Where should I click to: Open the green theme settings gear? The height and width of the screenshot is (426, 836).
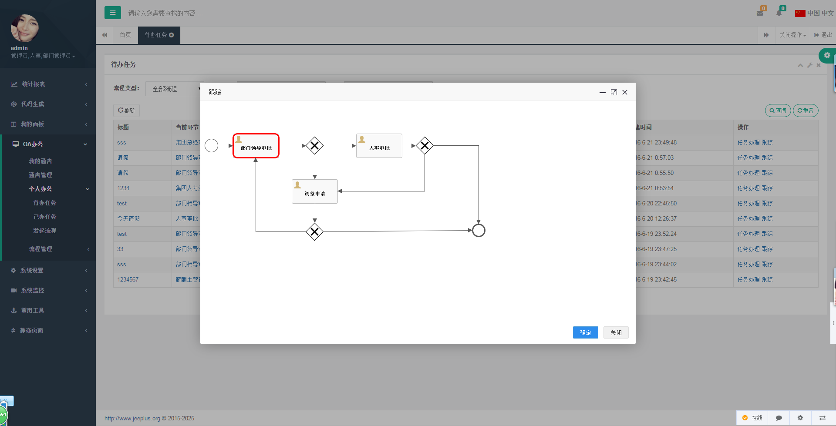pyautogui.click(x=827, y=55)
